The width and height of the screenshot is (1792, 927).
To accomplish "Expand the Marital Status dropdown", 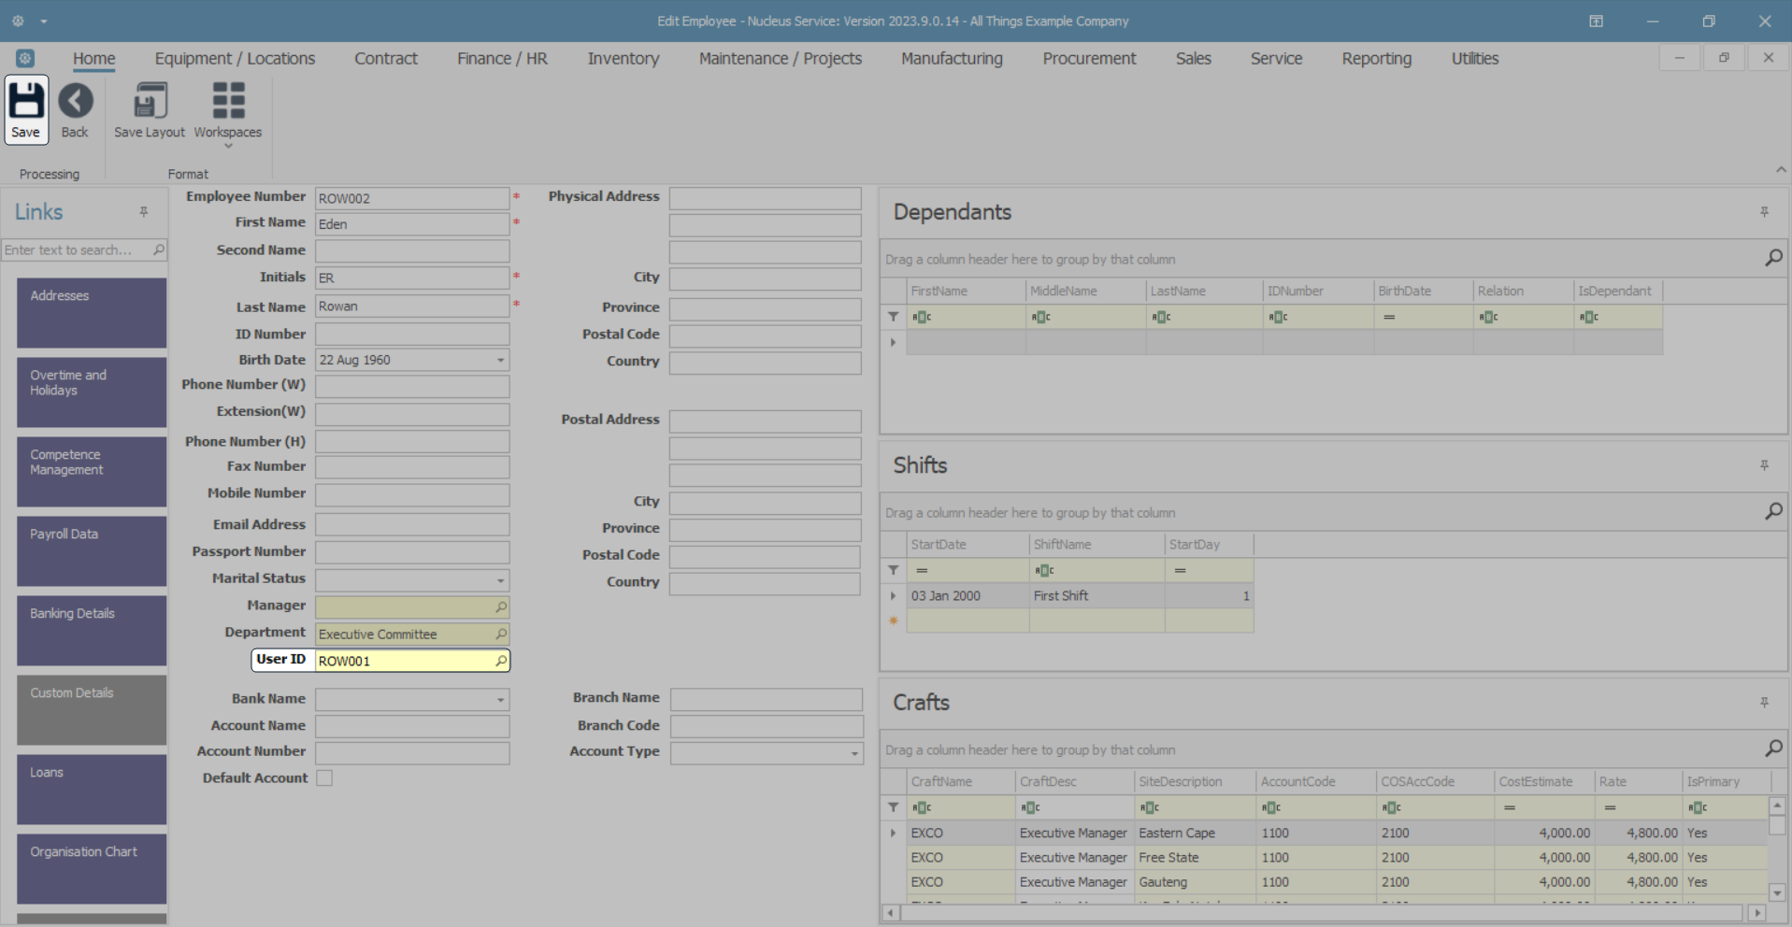I will pos(500,580).
